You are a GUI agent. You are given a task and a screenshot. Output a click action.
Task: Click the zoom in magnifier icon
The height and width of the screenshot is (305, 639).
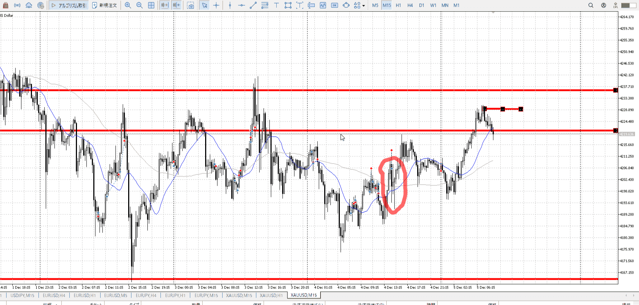[x=128, y=5]
